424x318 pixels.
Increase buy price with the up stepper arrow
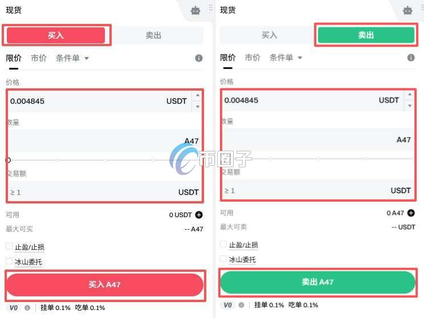pyautogui.click(x=198, y=95)
